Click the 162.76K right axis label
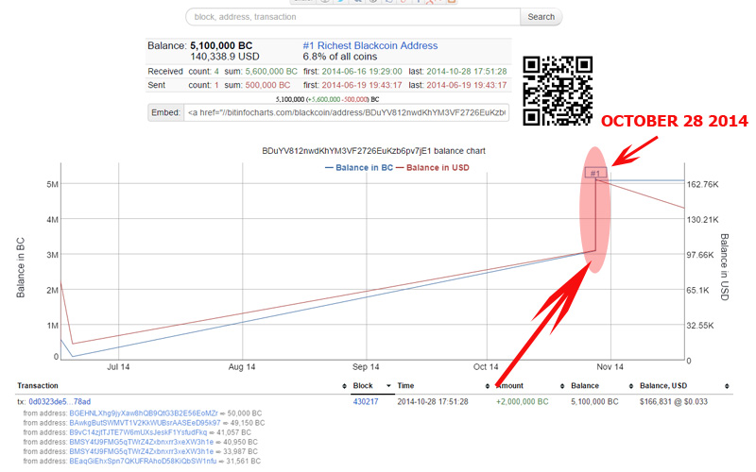This screenshot has height=472, width=756. (x=702, y=184)
